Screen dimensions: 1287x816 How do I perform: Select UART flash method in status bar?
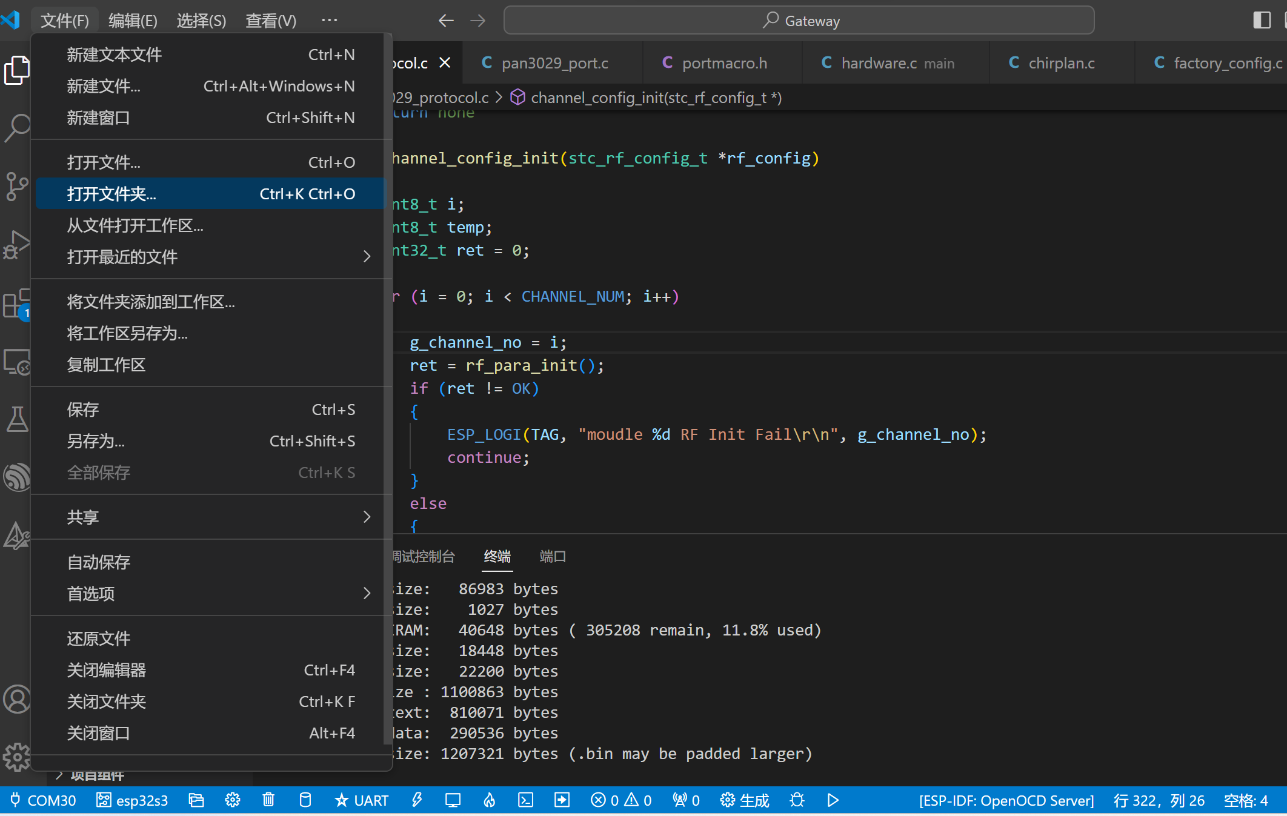(x=361, y=800)
